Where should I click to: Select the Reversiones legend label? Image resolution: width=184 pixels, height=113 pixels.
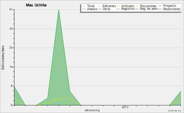click(x=172, y=9)
